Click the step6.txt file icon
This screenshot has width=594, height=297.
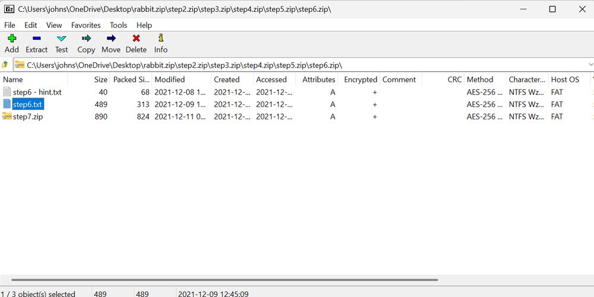coord(7,104)
